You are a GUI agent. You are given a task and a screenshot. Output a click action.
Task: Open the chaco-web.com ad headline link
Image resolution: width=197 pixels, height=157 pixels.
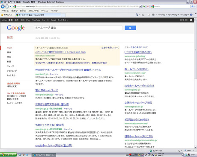tap(60, 52)
